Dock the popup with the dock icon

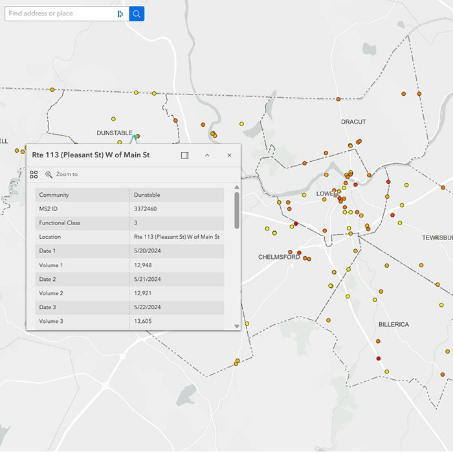pyautogui.click(x=185, y=155)
